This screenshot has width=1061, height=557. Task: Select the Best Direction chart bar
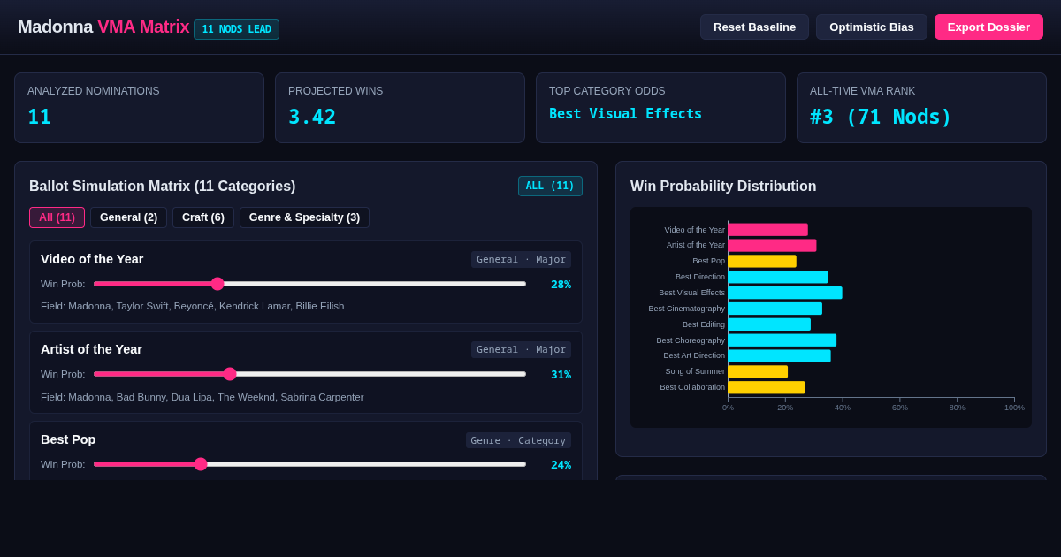(778, 277)
